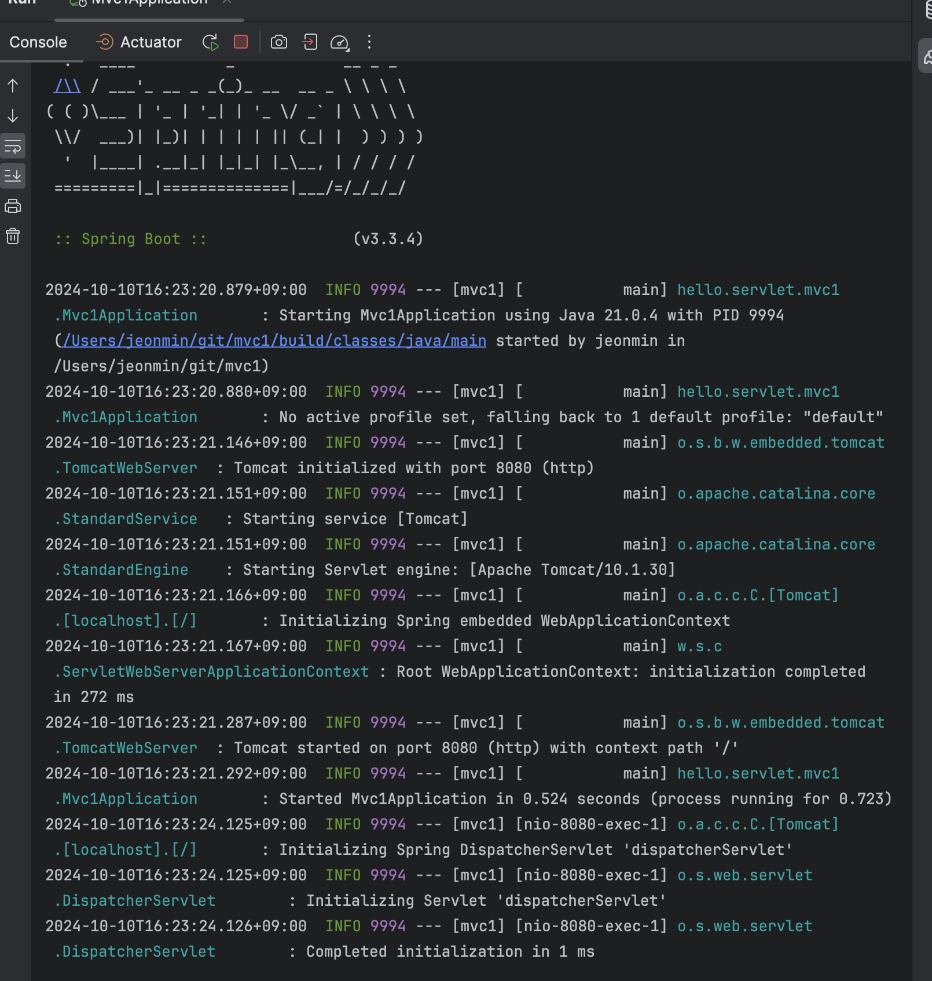
Task: Click the Rerun application icon
Action: tap(211, 42)
